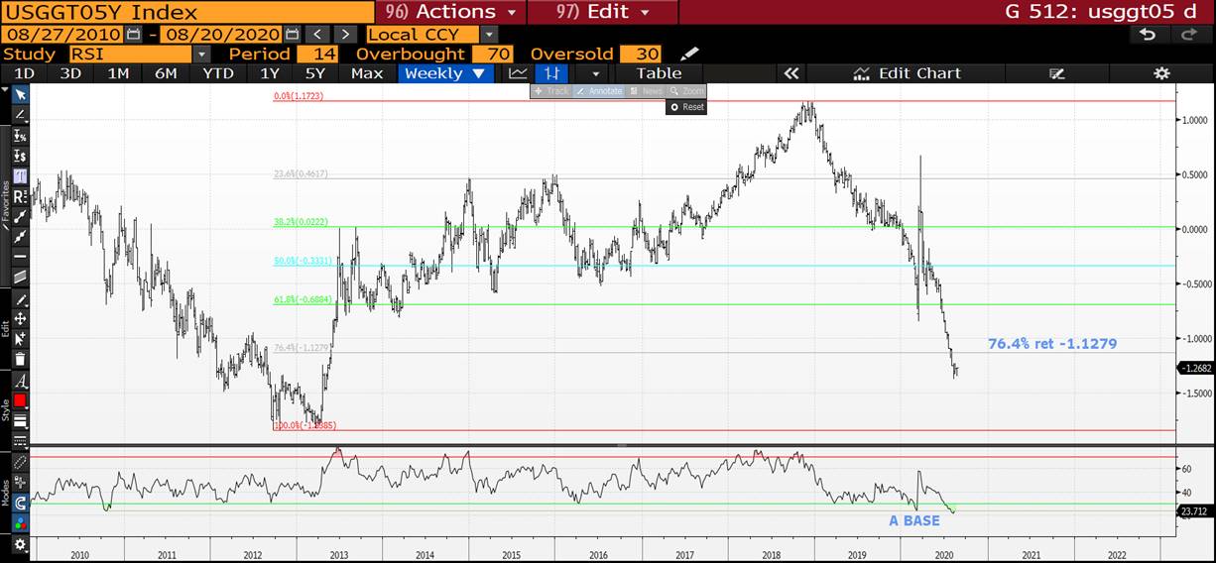
Task: Open the 97) Edit menu
Action: (x=603, y=12)
